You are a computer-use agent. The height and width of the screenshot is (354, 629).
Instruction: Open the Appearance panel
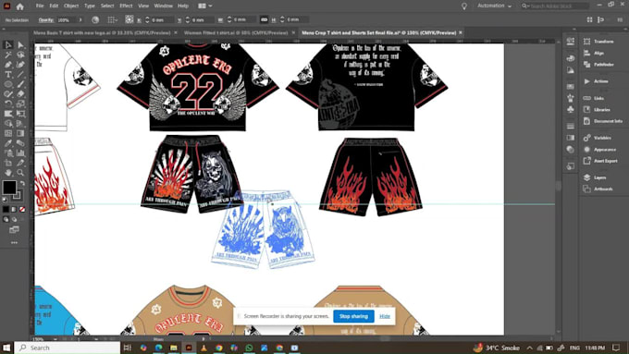coord(599,149)
